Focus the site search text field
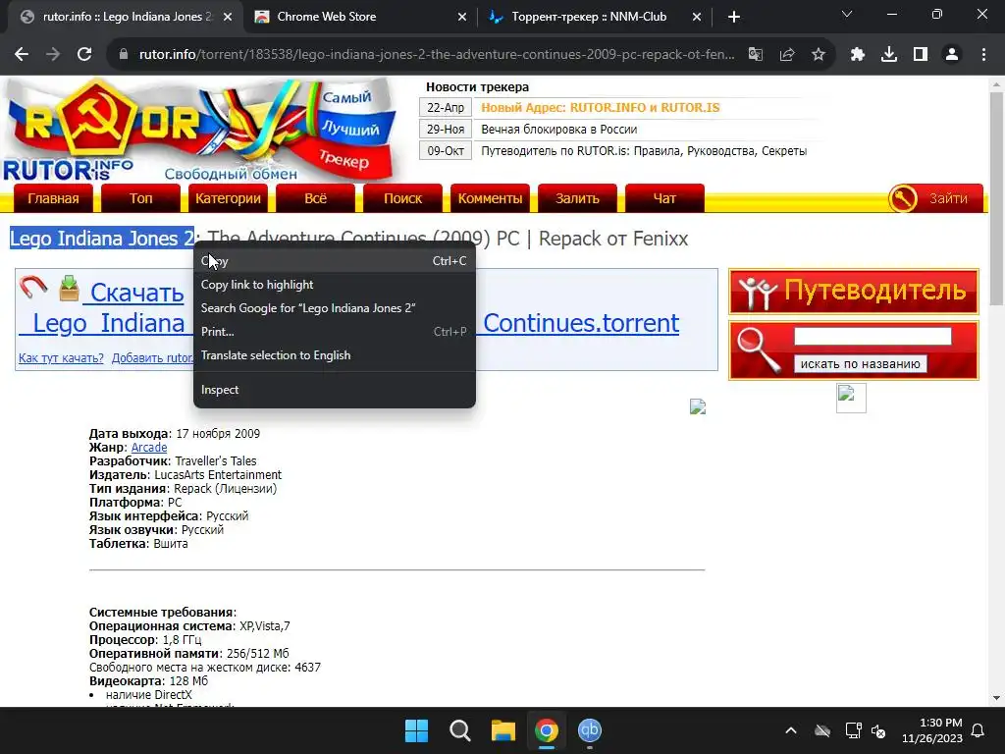This screenshot has width=1005, height=754. (x=873, y=336)
